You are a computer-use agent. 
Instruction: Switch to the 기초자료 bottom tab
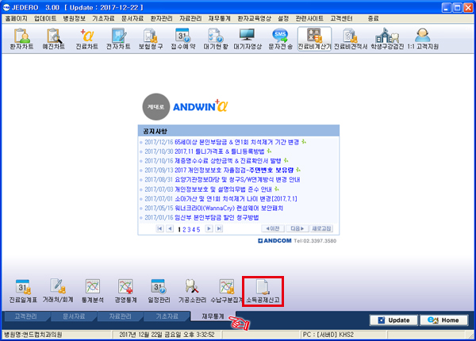pos(167,316)
